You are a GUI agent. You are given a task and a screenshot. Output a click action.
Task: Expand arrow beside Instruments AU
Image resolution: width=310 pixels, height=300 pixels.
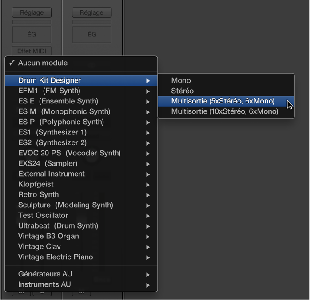tap(148, 285)
